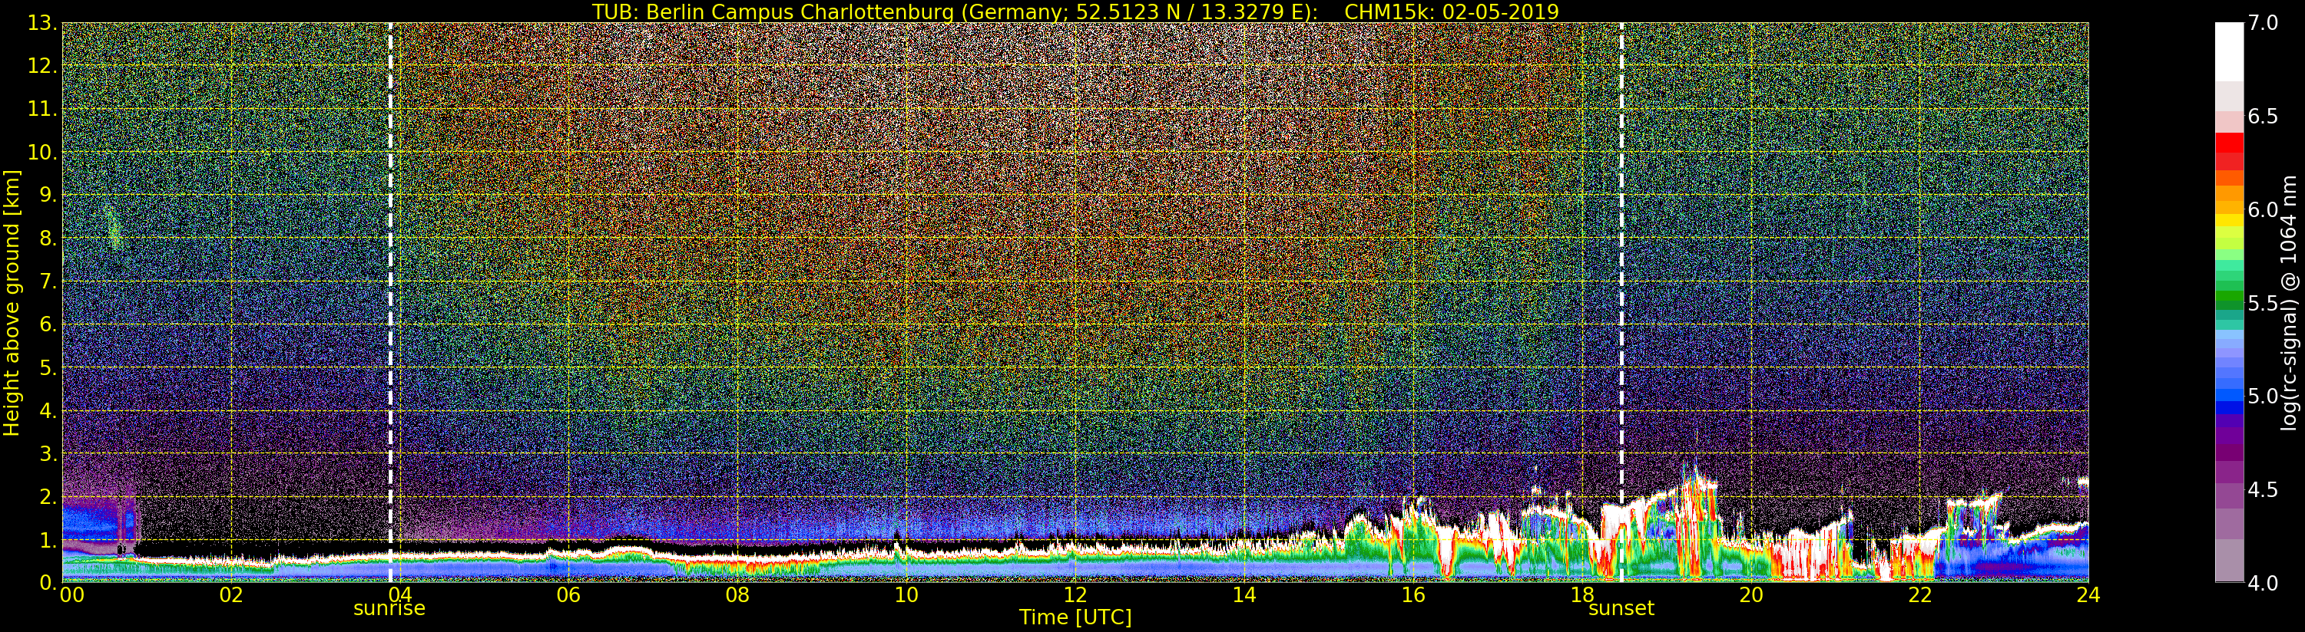This screenshot has height=632, width=2305.
Task: Click the height axis tick label '0.'
Action: (x=48, y=582)
